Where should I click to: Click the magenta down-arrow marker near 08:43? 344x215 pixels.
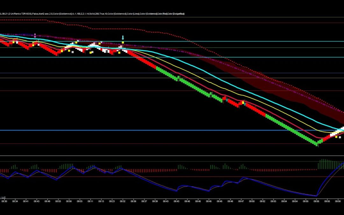[35, 36]
